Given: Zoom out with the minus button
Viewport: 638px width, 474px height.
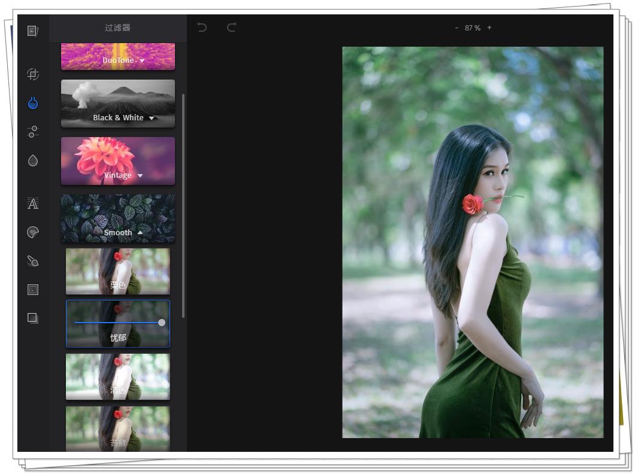Looking at the screenshot, I should (456, 28).
